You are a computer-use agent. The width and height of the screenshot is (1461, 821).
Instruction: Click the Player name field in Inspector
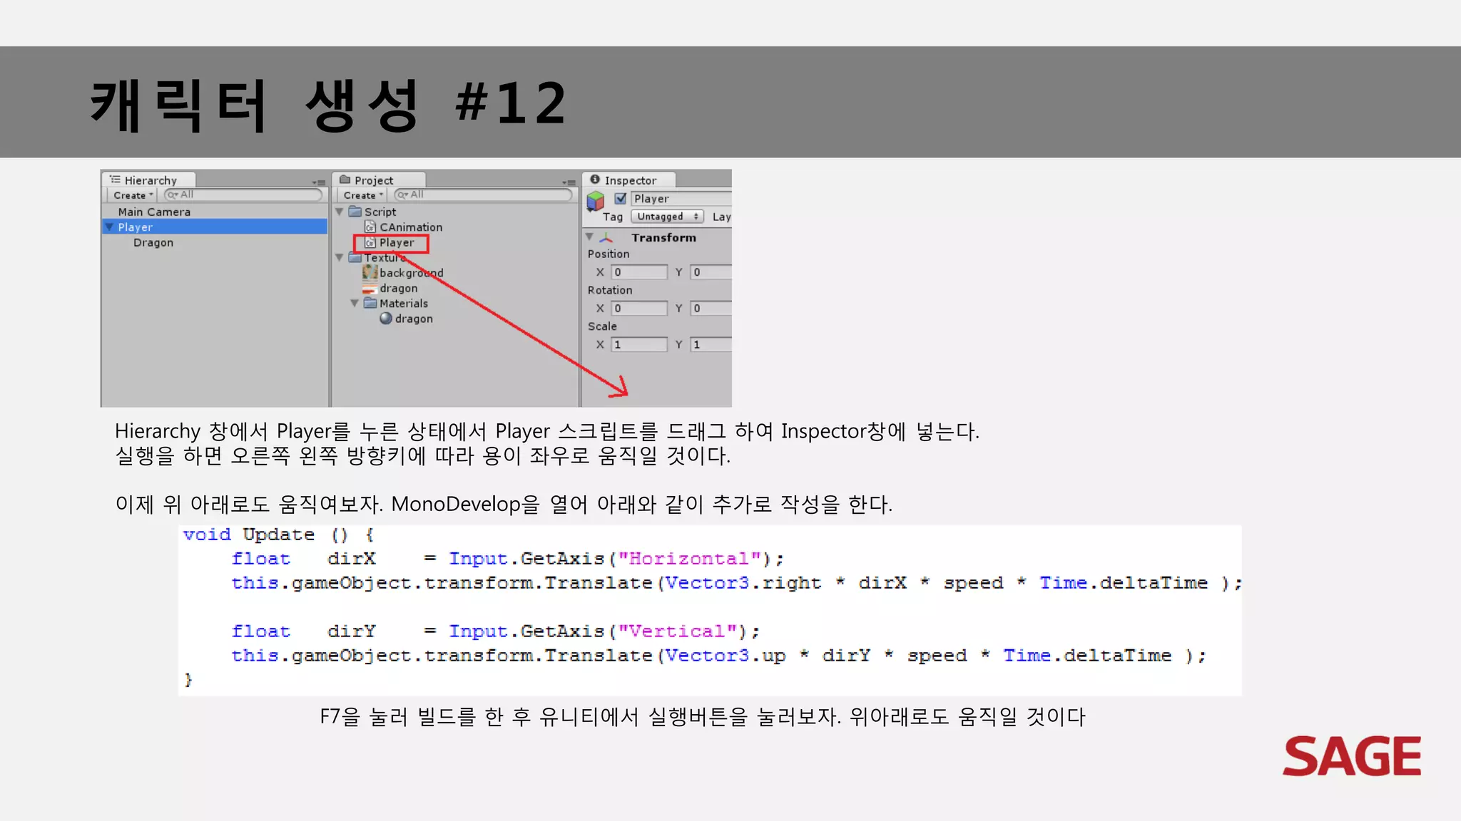[681, 199]
